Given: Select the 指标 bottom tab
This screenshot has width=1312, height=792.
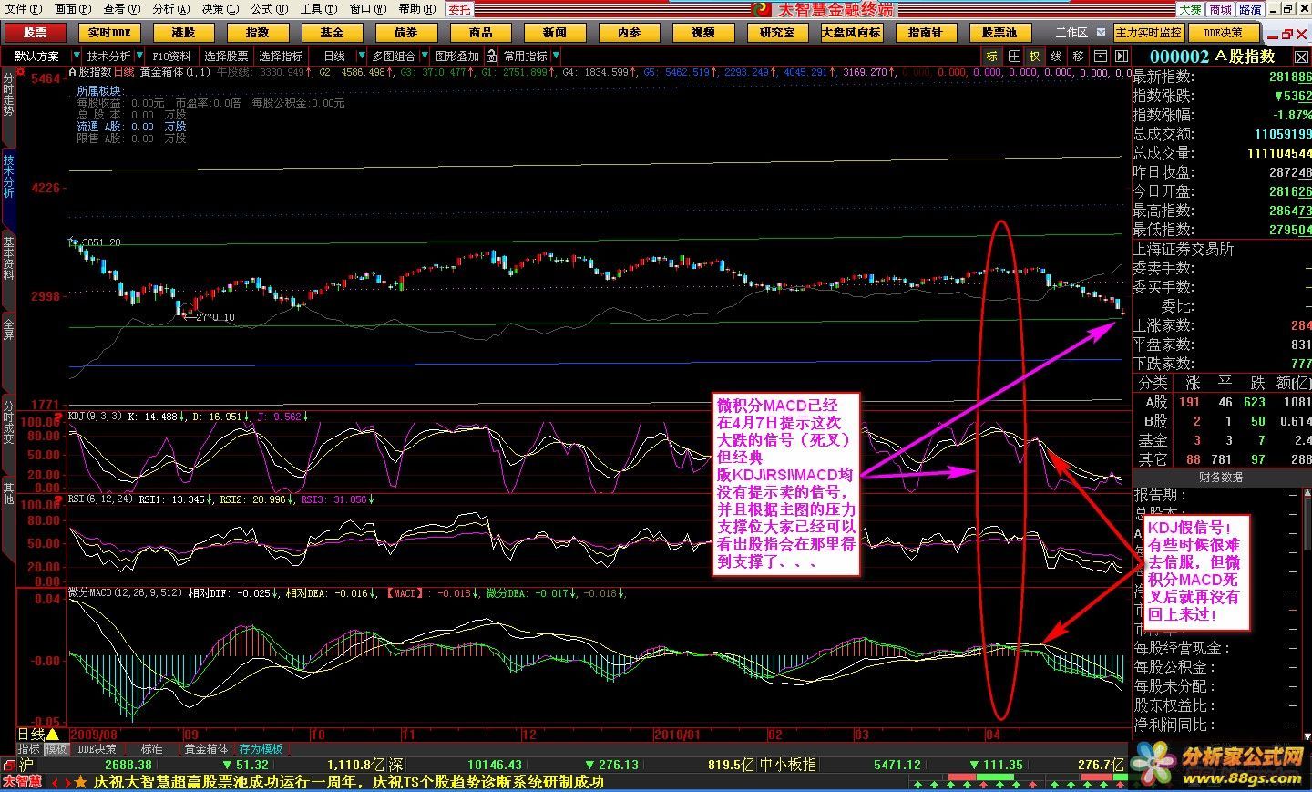Looking at the screenshot, I should click(29, 749).
